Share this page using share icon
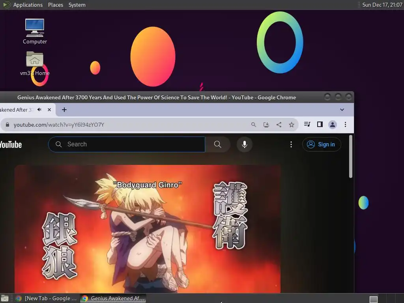The height and width of the screenshot is (303, 404). click(x=279, y=125)
